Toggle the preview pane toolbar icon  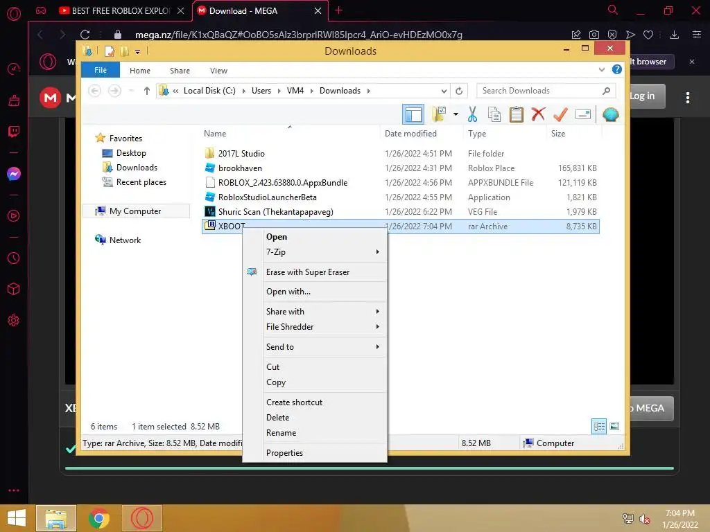(413, 114)
